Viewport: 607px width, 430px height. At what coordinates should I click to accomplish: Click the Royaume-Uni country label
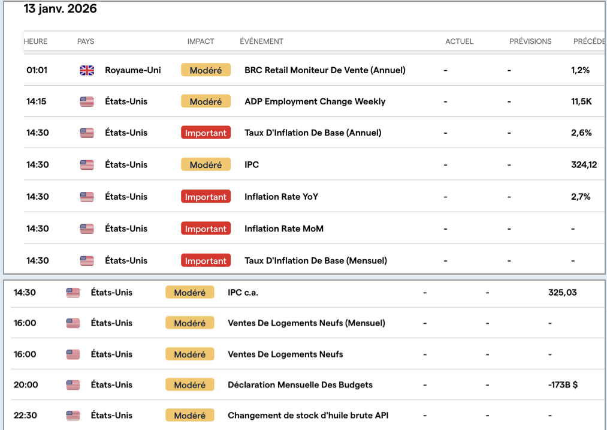(x=133, y=70)
